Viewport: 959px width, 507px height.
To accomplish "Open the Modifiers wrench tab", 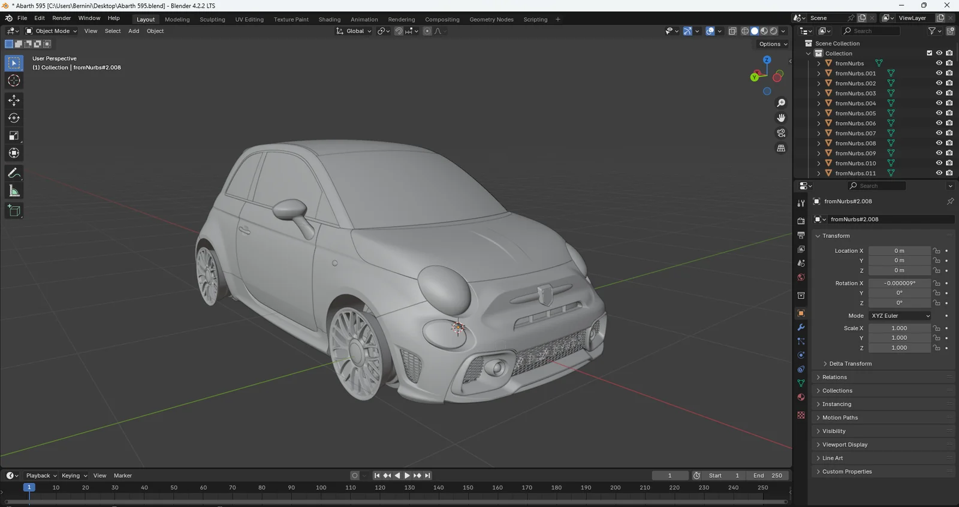I will point(801,327).
